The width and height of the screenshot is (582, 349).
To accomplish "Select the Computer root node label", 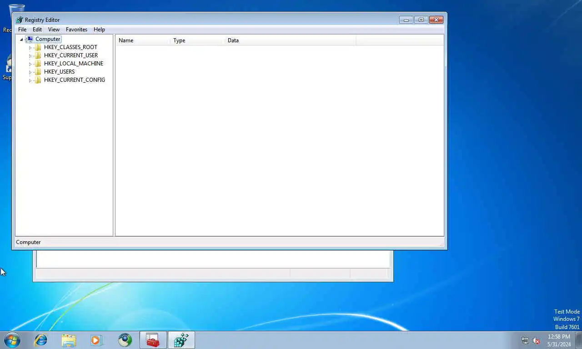I will point(48,39).
